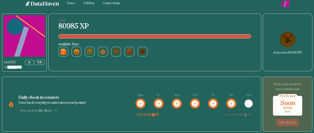Image resolution: width=314 pixels, height=133 pixels.
Task: Click Thursday's check-in circle
Action: (x=195, y=104)
